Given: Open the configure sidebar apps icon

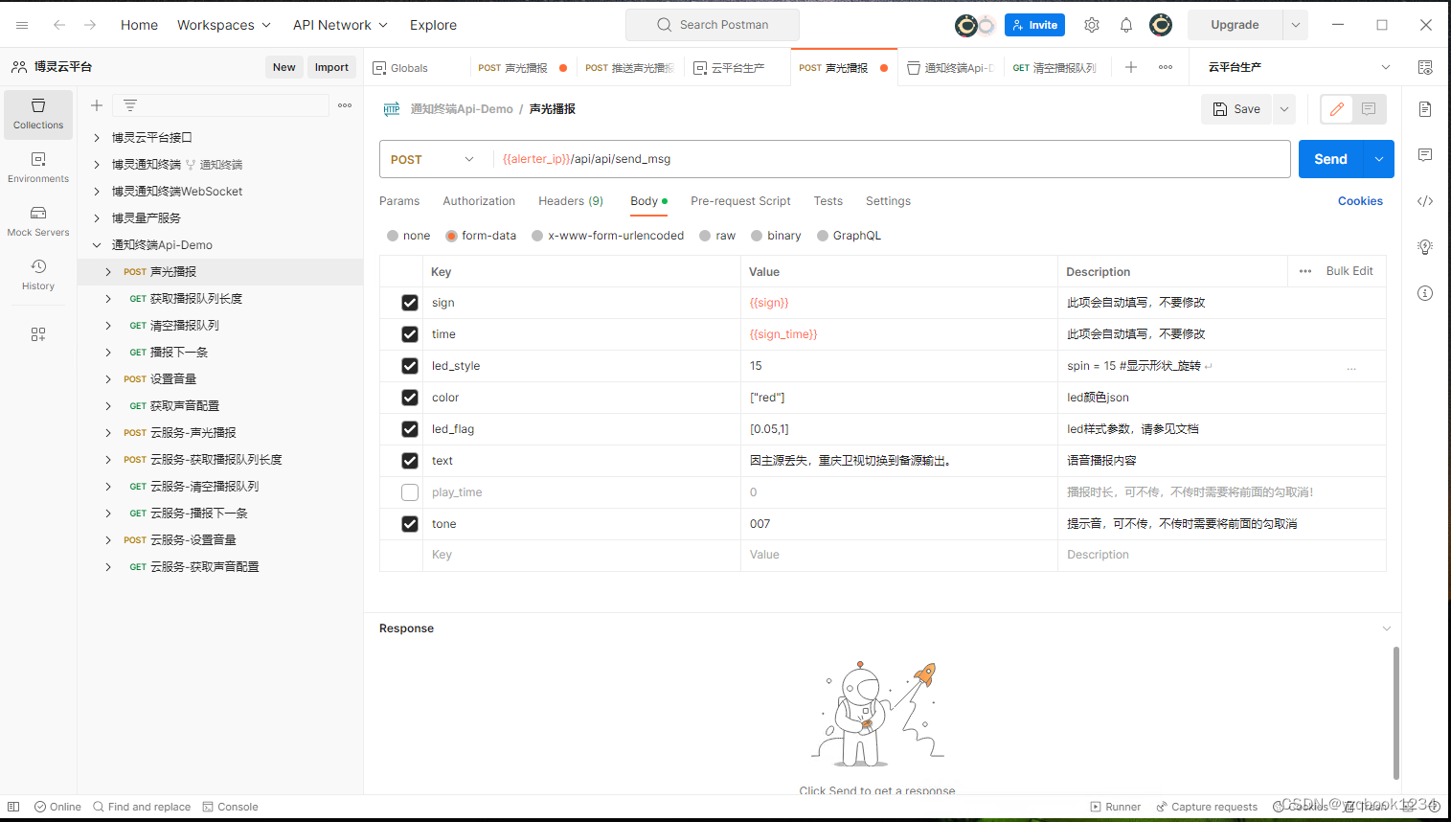Looking at the screenshot, I should (x=38, y=334).
